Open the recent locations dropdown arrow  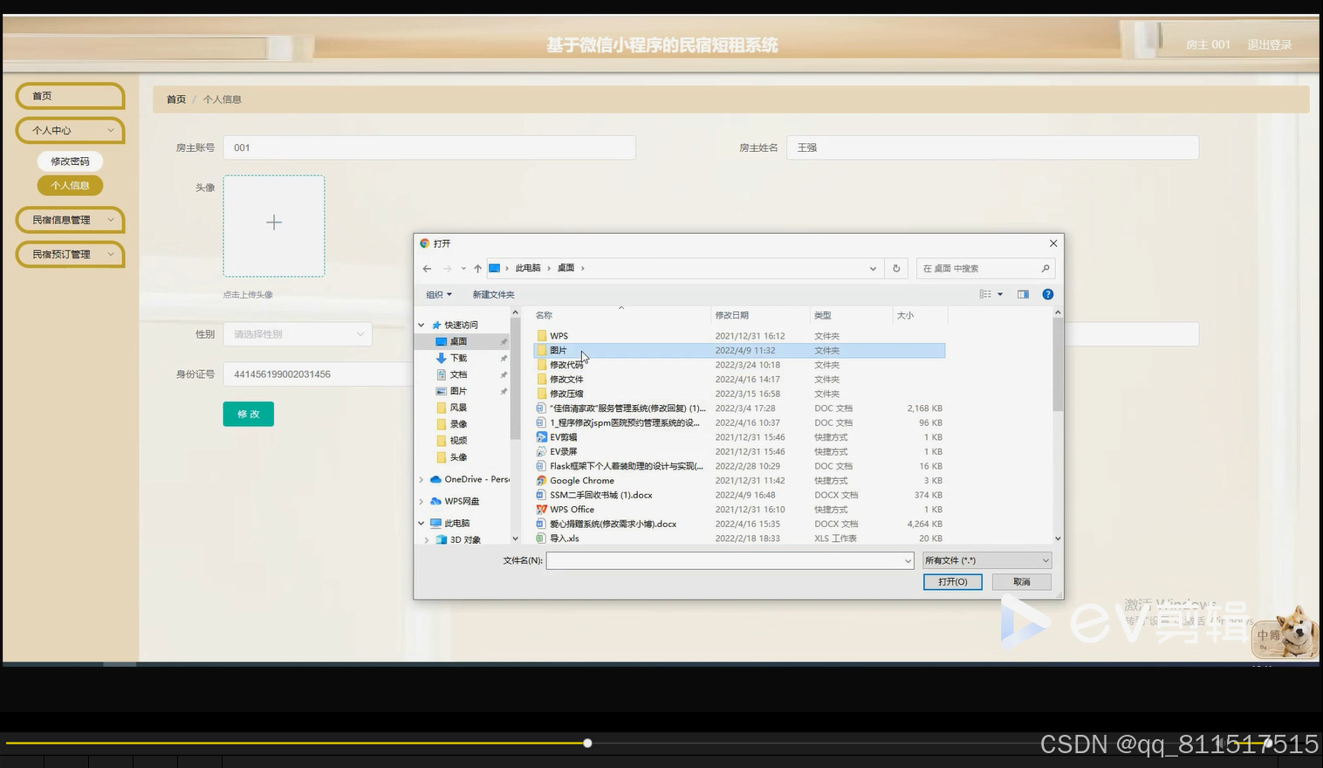pos(463,269)
